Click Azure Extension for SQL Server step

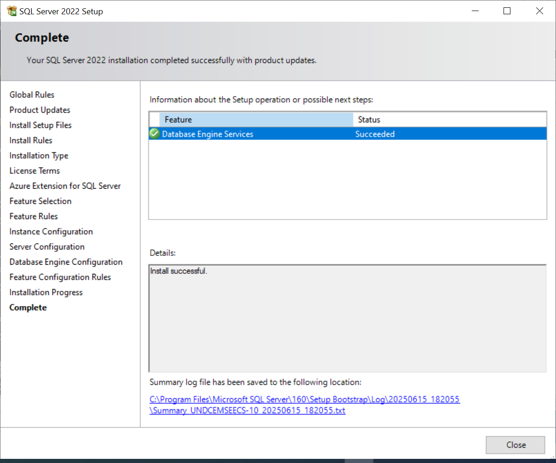(x=65, y=186)
